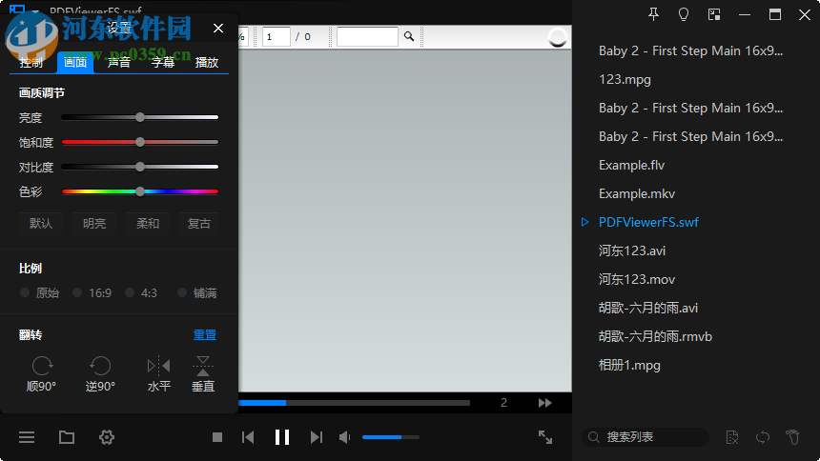The image size is (820, 461).
Task: Click the 重置 reset link
Action: point(204,335)
